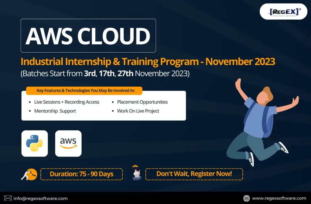
Task: Select Mentorship Support bullet
Action: [x=55, y=111]
